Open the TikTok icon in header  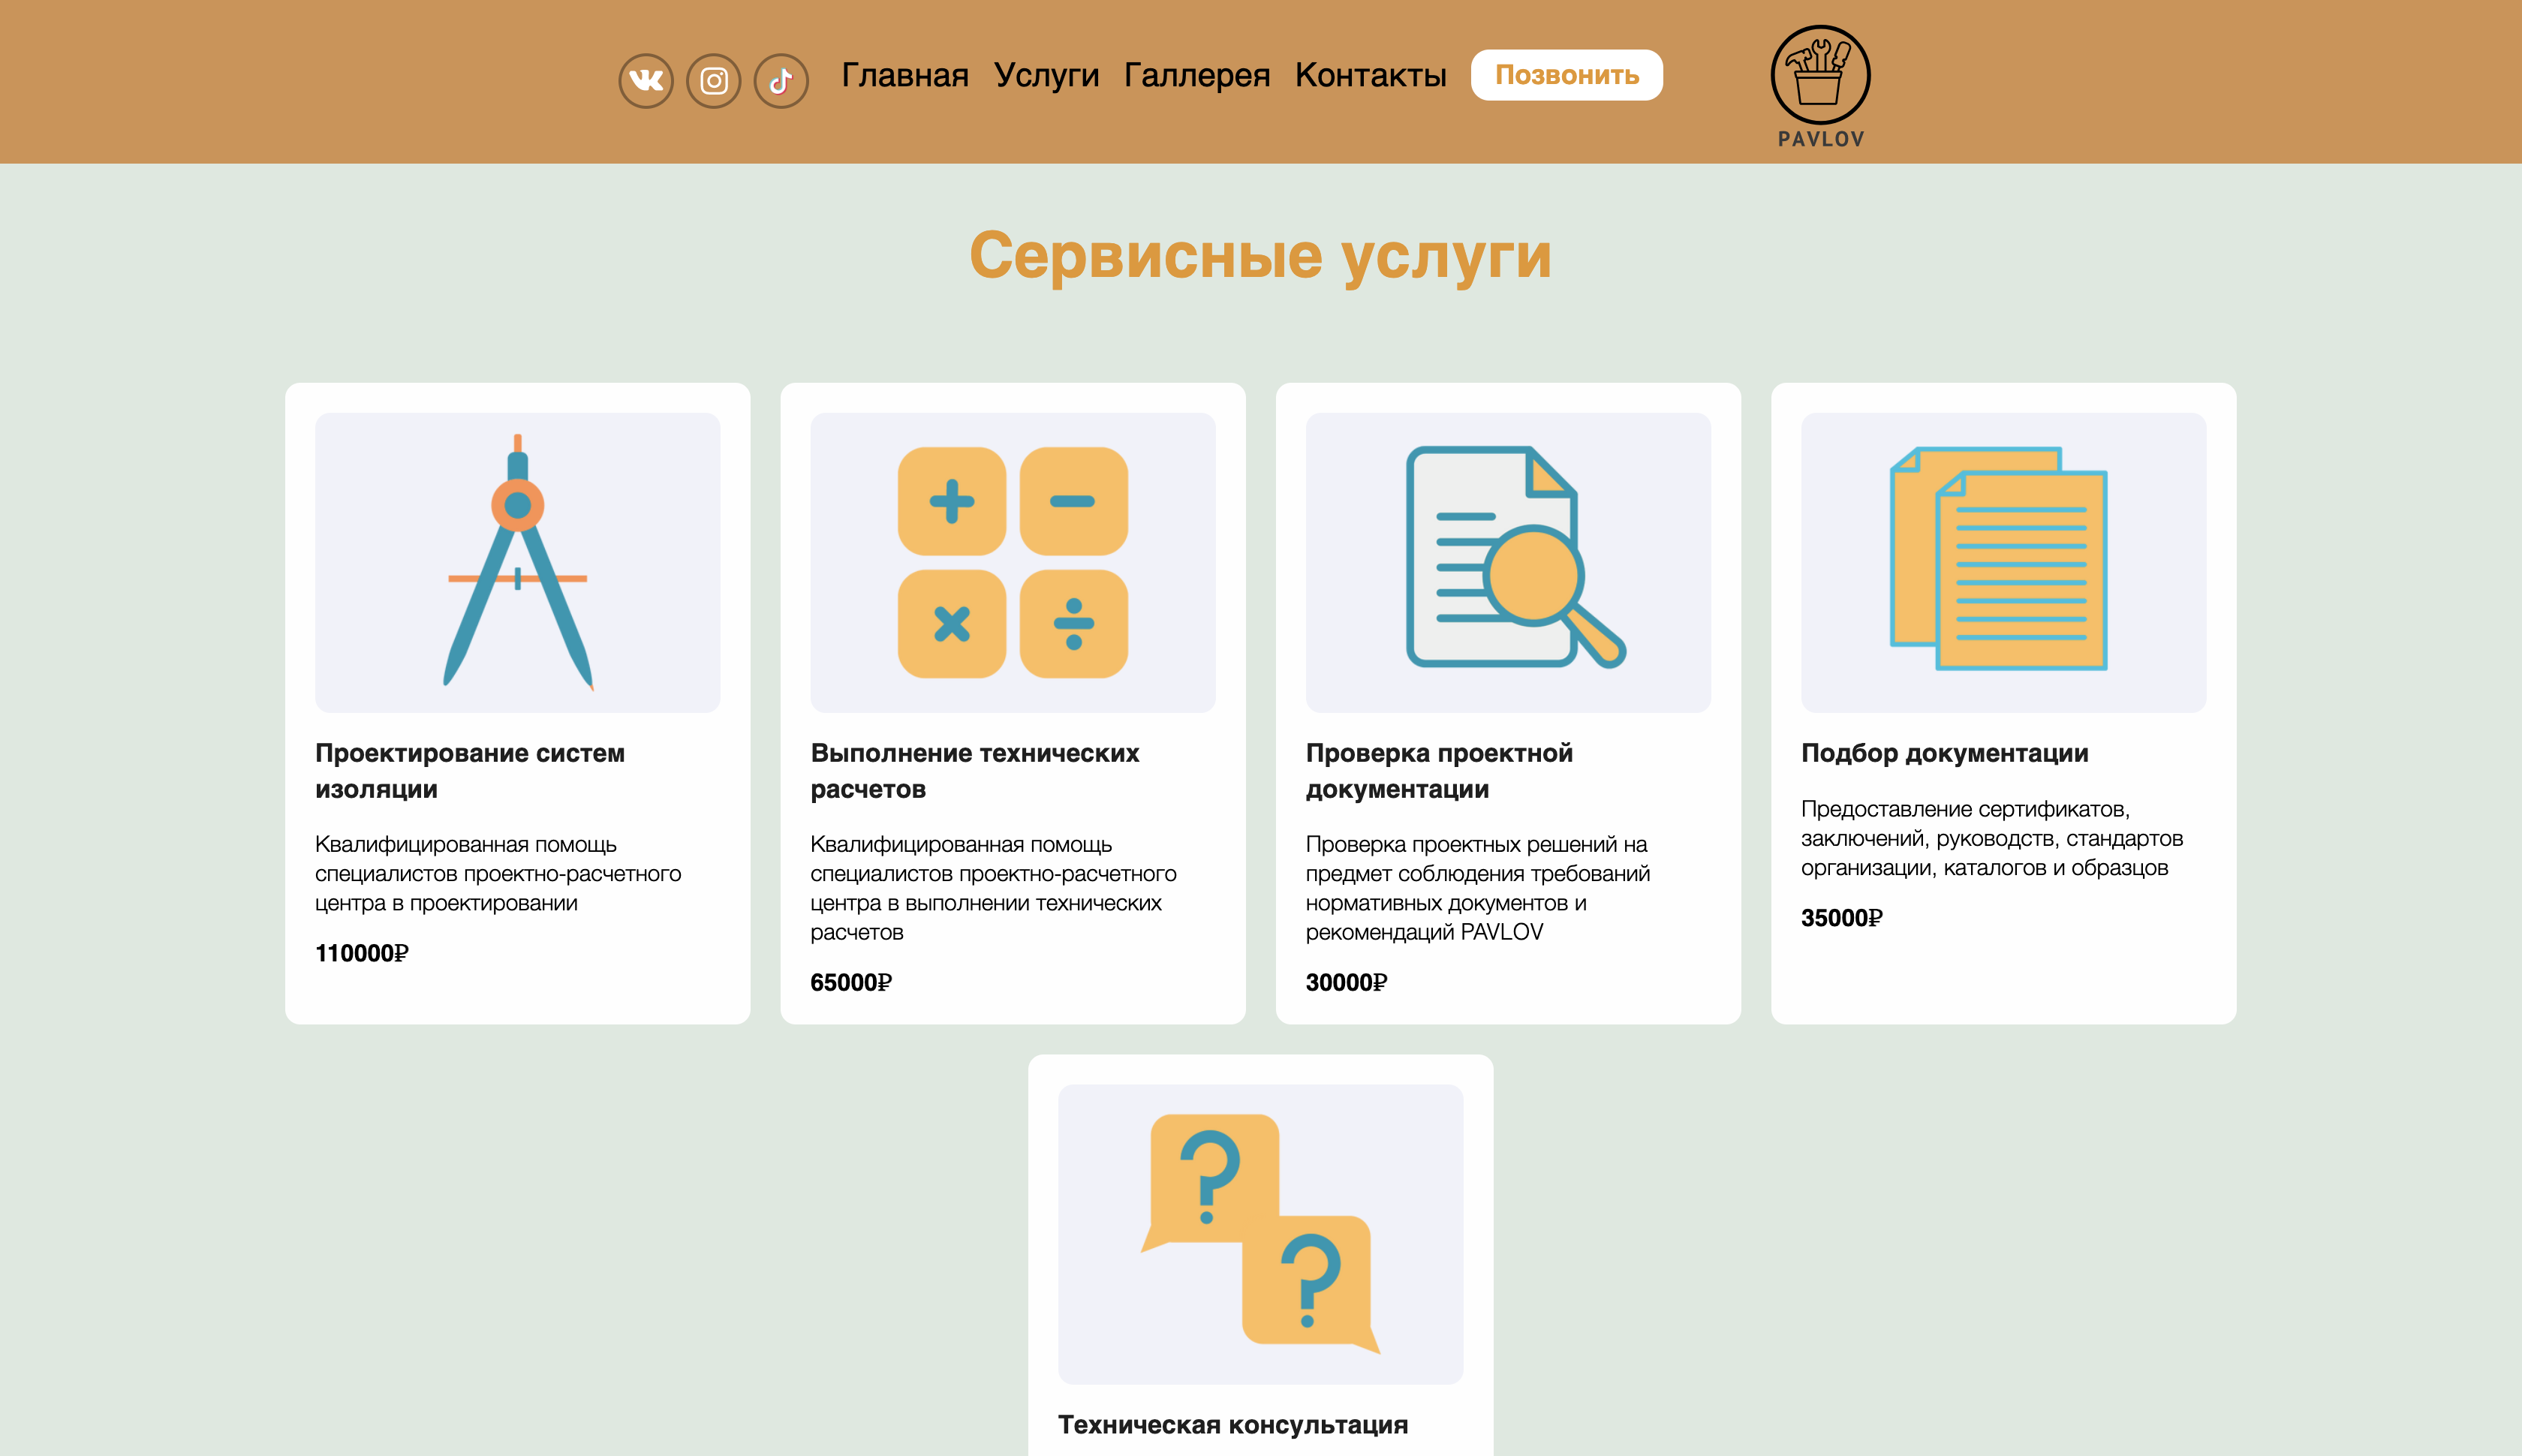coord(781,80)
